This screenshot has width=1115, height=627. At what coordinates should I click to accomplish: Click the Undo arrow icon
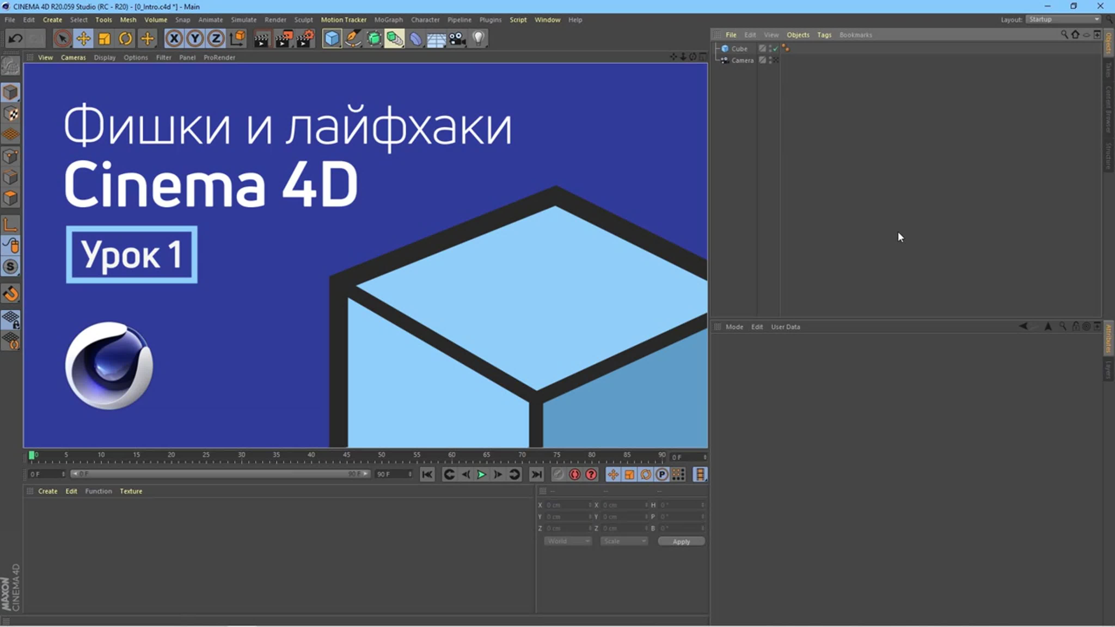pos(15,39)
